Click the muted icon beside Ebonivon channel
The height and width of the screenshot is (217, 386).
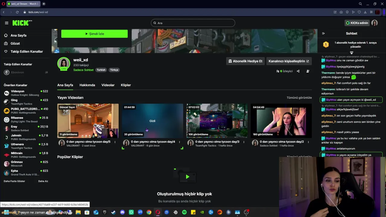46,72
